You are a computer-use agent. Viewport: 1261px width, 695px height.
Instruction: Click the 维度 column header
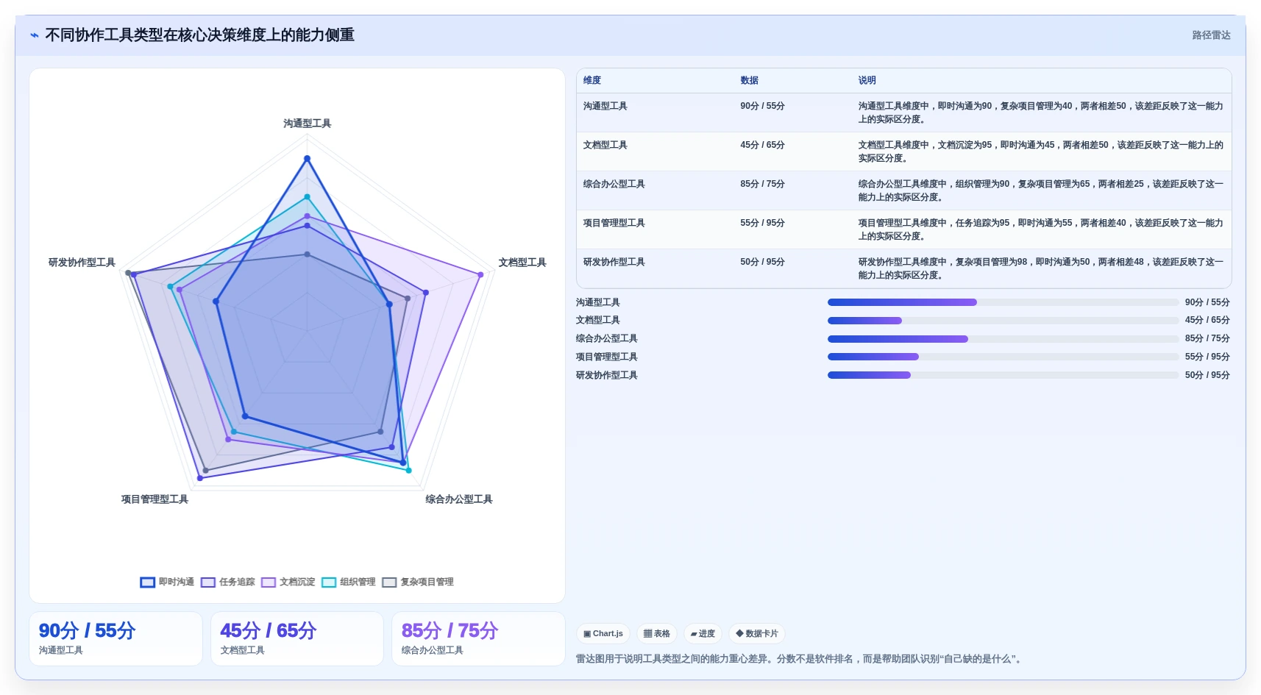point(592,80)
